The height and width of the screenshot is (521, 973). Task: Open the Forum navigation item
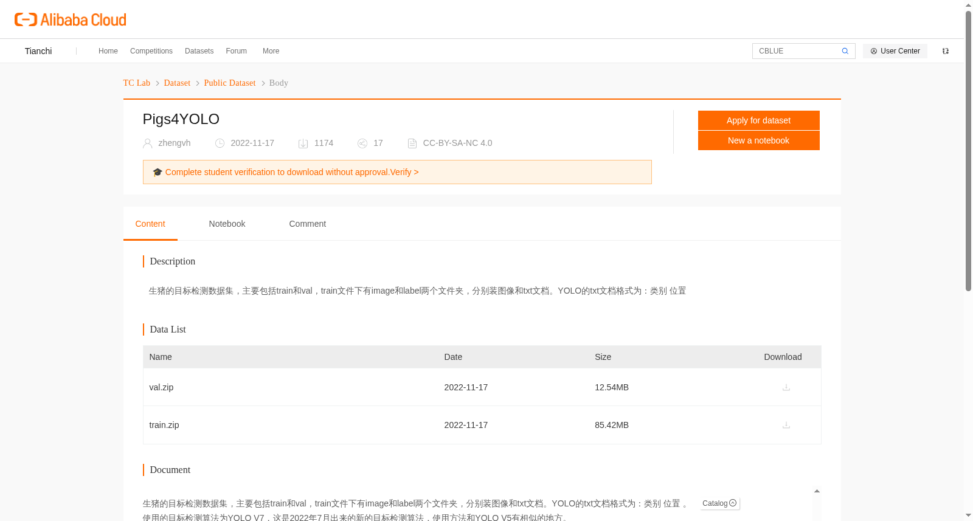[x=237, y=51]
